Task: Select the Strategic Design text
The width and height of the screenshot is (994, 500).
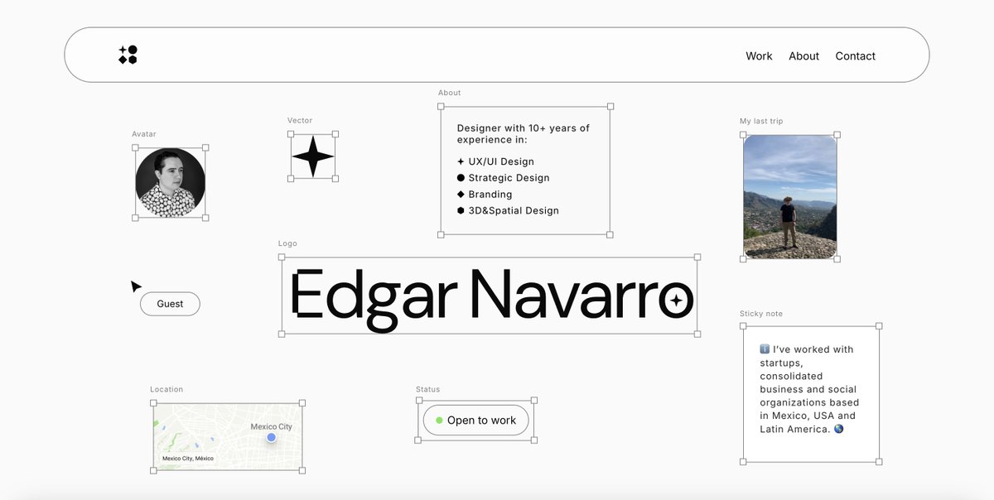Action: (x=509, y=178)
